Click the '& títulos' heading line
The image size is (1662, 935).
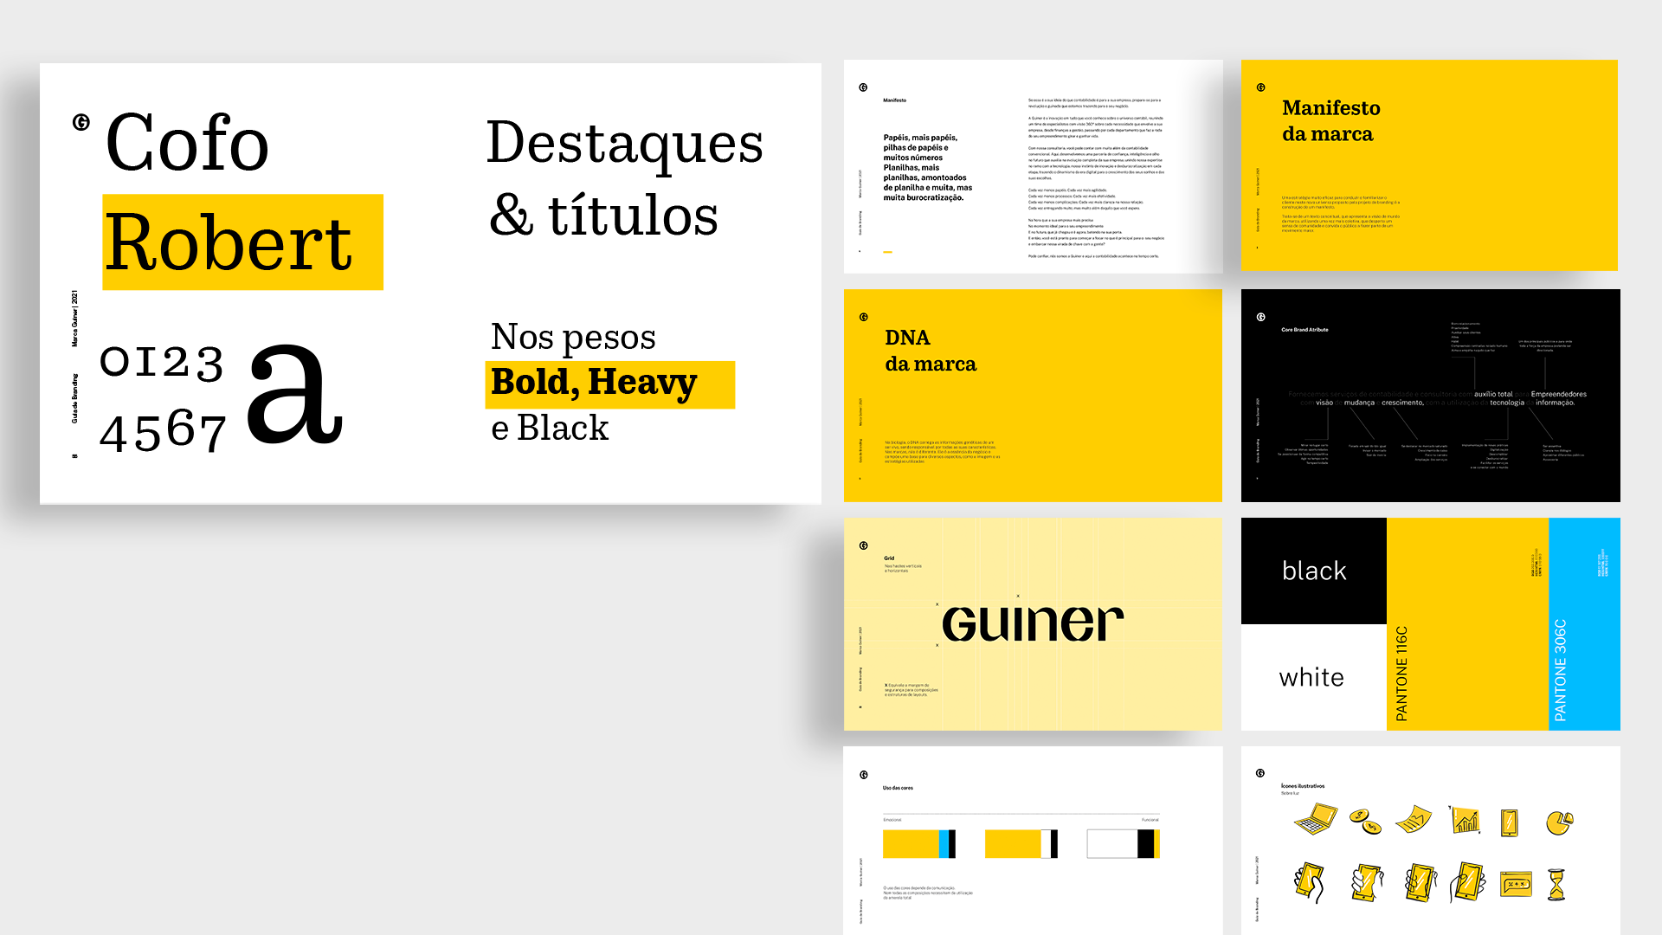coord(603,215)
